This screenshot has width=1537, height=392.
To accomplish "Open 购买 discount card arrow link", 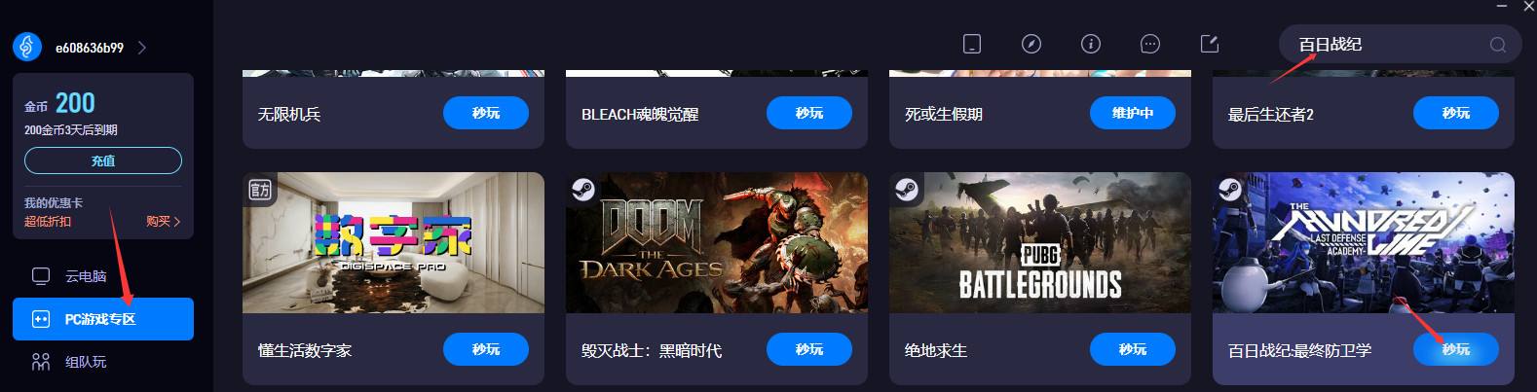I will click(163, 221).
